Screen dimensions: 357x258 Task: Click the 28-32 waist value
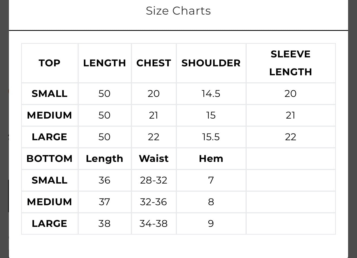pos(154,180)
